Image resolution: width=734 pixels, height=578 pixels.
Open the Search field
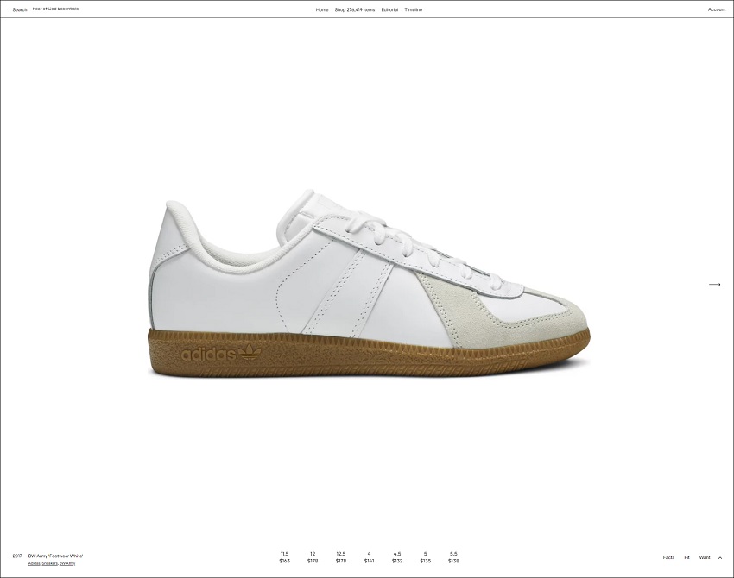[x=20, y=9]
